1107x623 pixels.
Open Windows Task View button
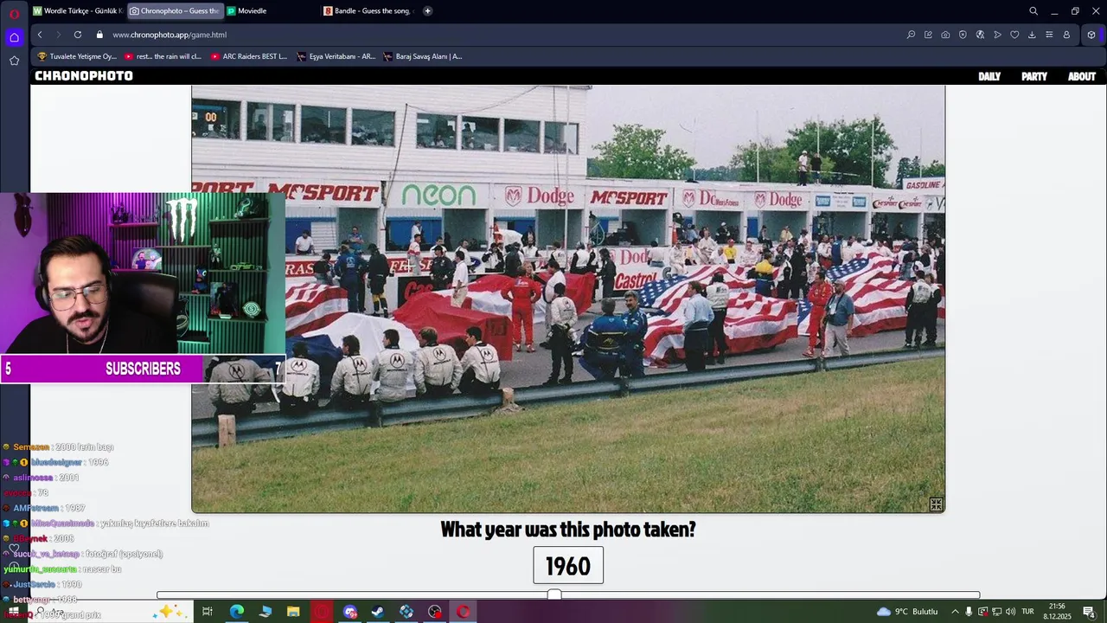(208, 612)
